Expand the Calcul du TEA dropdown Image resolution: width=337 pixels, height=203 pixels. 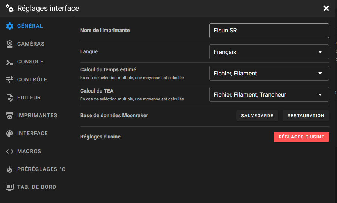(x=269, y=95)
